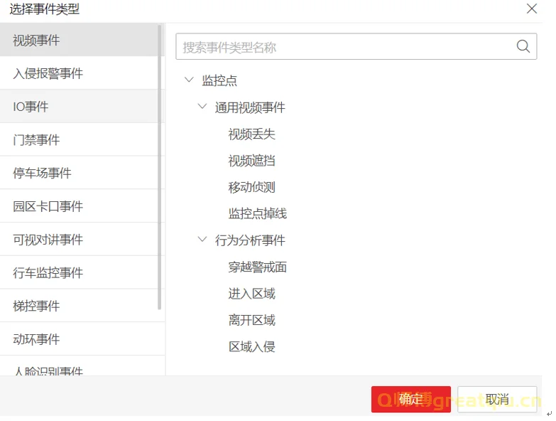Collapse the 监控点 tree node
The height and width of the screenshot is (421, 556).
tap(189, 80)
